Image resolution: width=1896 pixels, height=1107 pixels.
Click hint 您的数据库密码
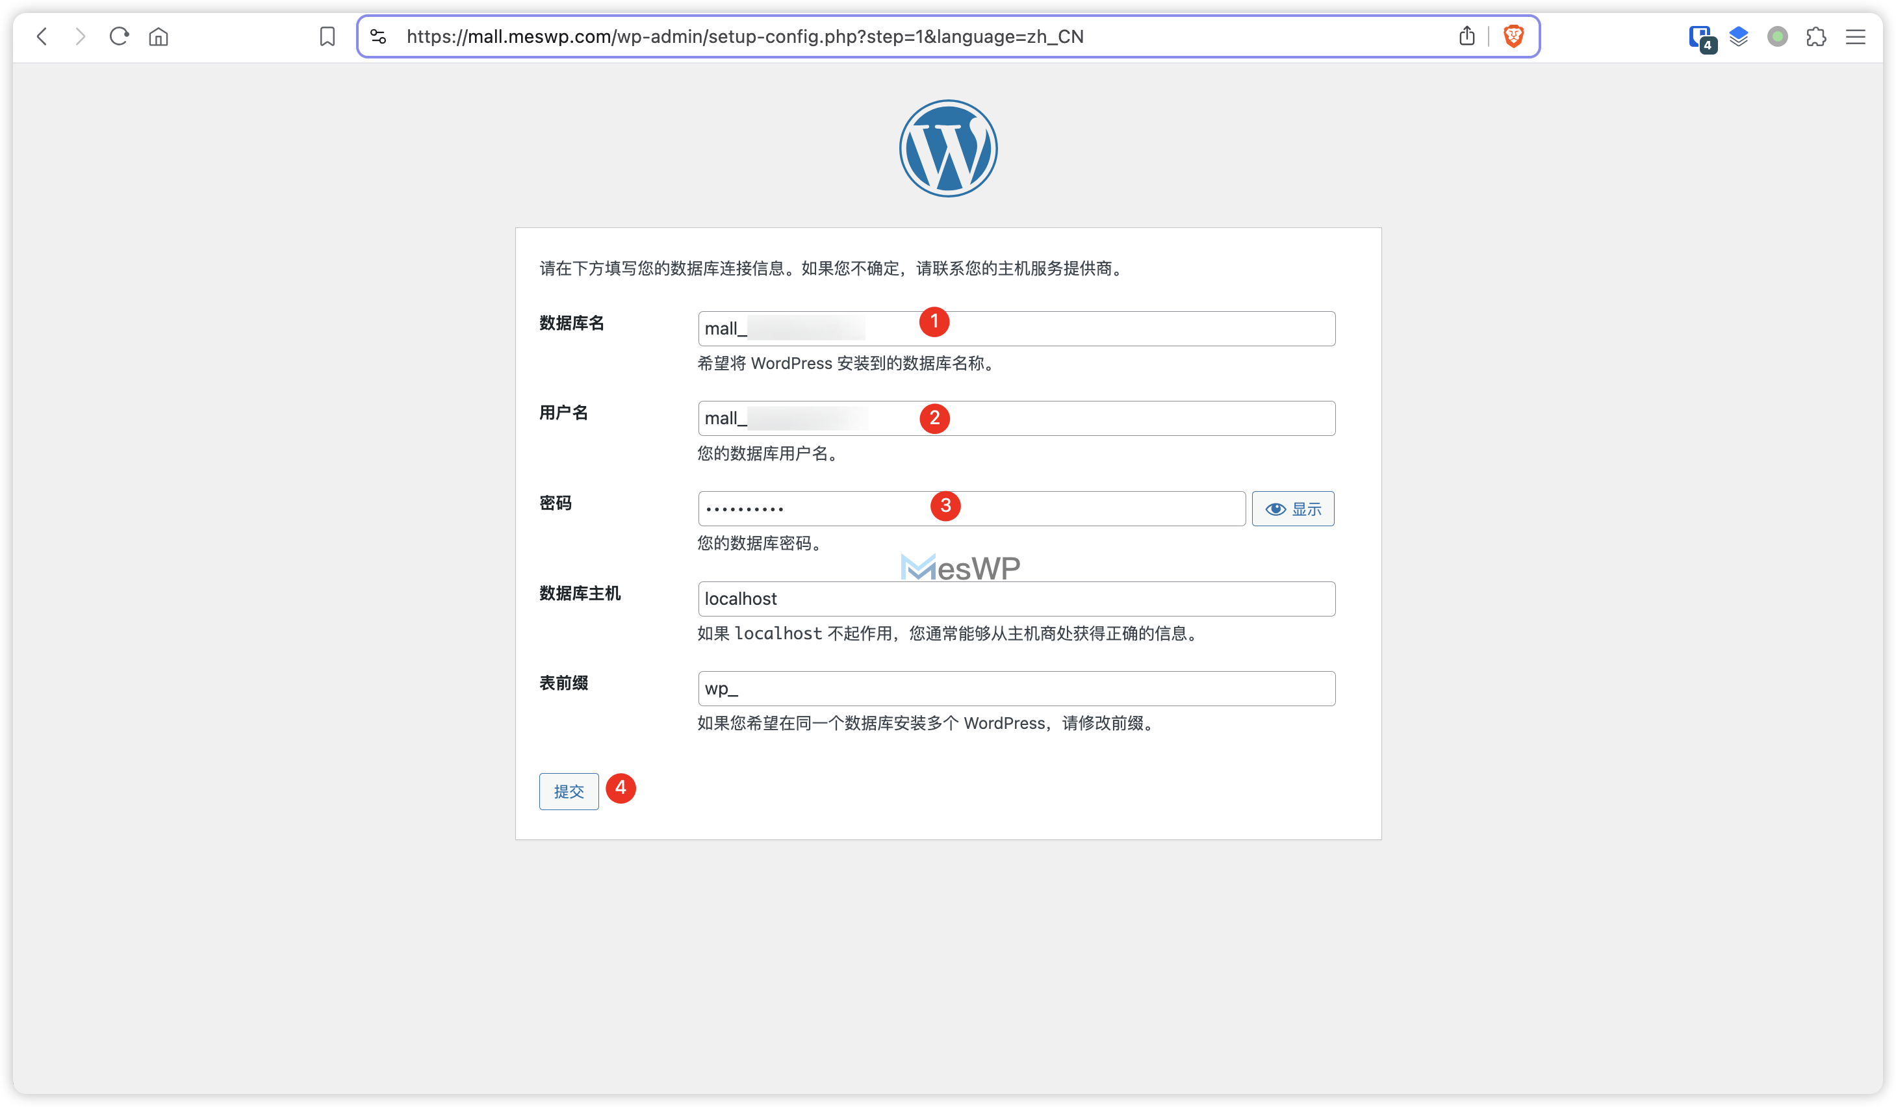[x=760, y=543]
